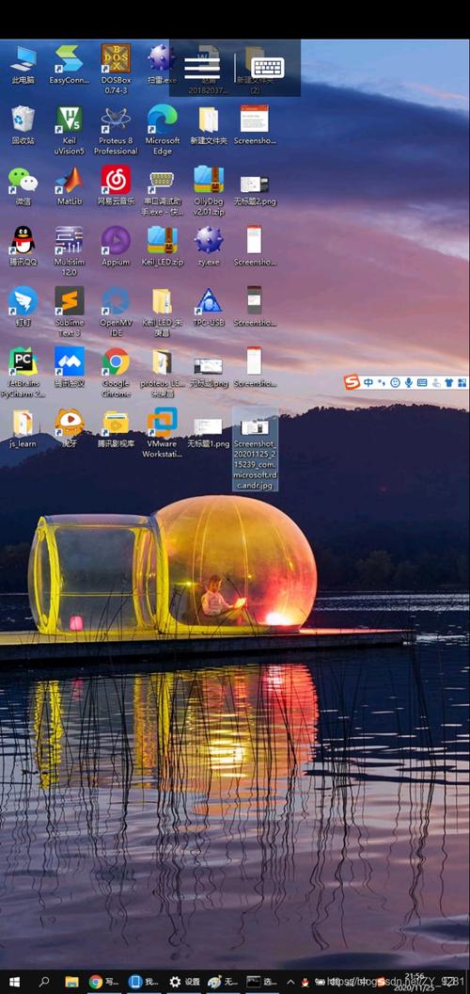The image size is (470, 994).
Task: Select the Google Chrome desktop icon
Action: click(x=116, y=372)
